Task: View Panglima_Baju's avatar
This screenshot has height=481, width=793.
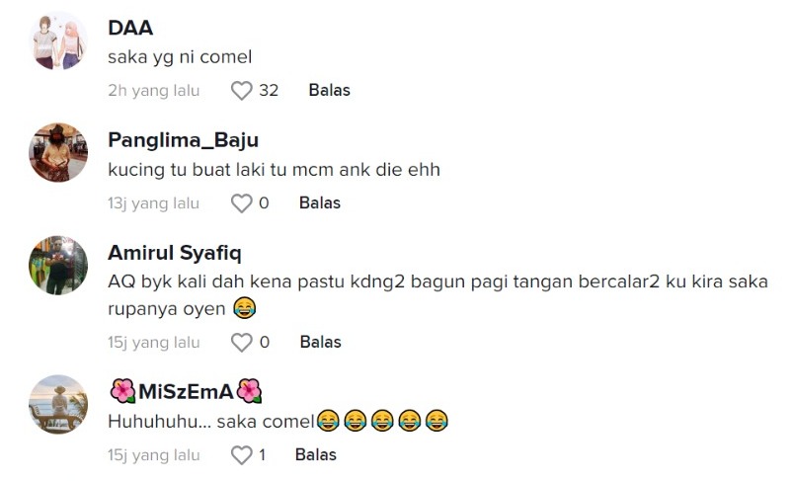Action: coord(58,153)
